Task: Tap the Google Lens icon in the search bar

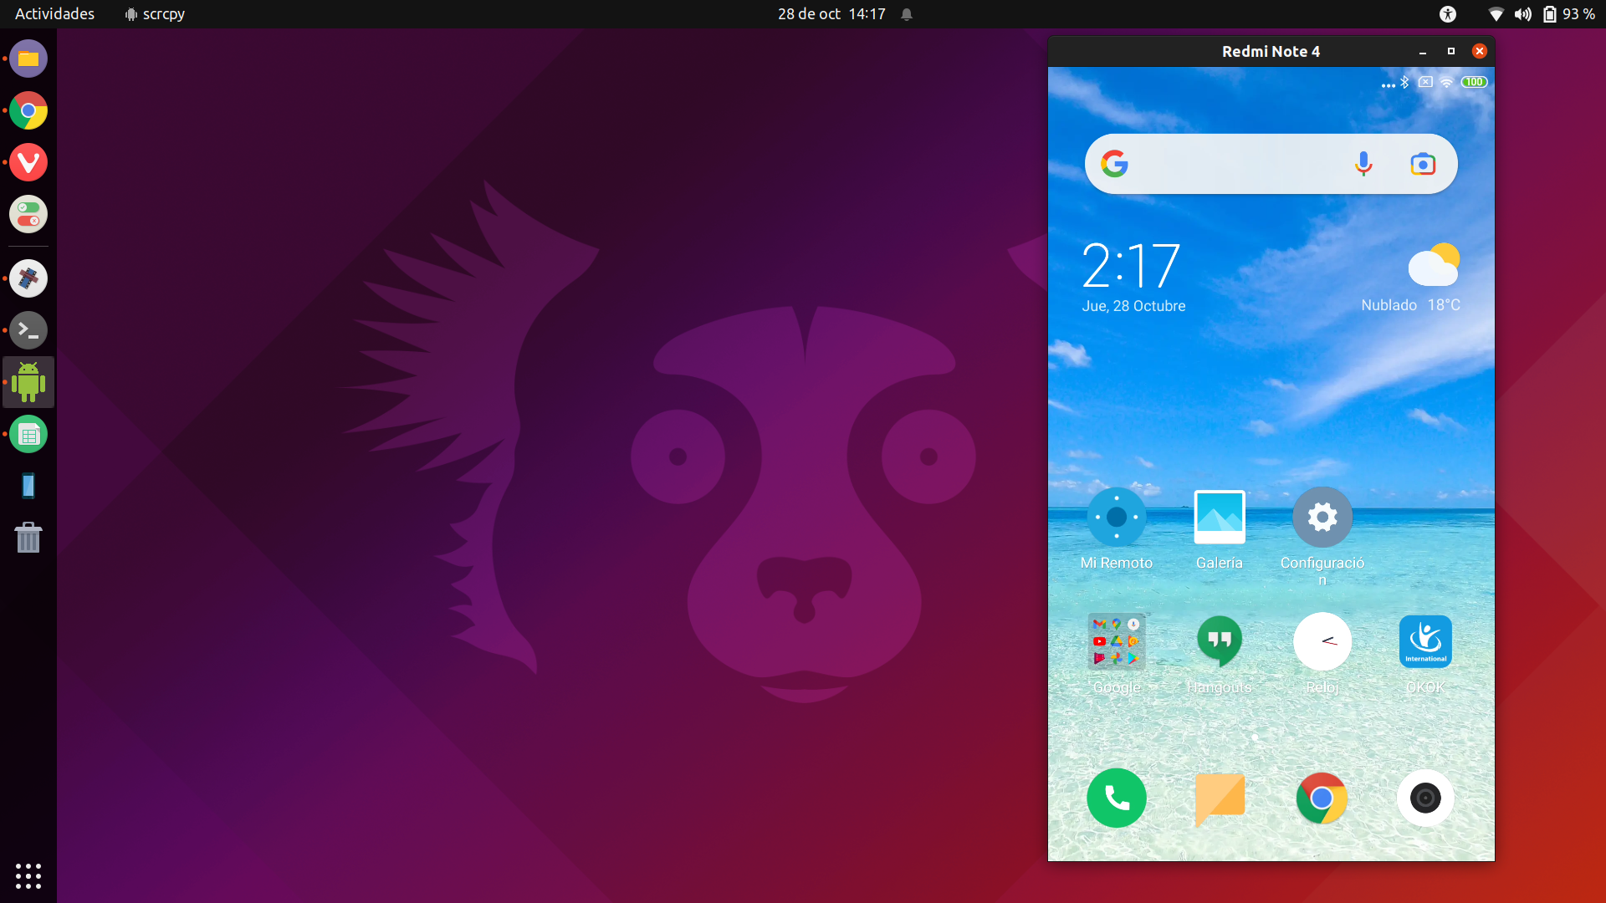Action: [1422, 163]
